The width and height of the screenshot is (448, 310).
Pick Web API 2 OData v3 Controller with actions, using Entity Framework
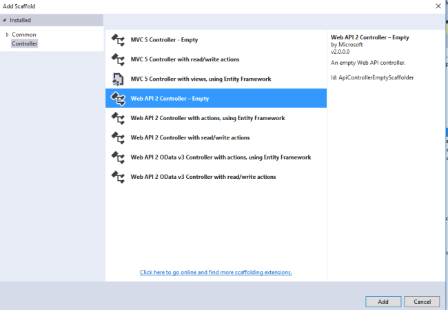pos(216,157)
